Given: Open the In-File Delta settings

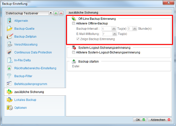Looking at the screenshot, I should click(22, 60).
